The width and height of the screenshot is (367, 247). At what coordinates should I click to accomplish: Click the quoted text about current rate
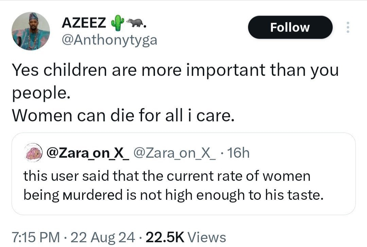tap(167, 176)
